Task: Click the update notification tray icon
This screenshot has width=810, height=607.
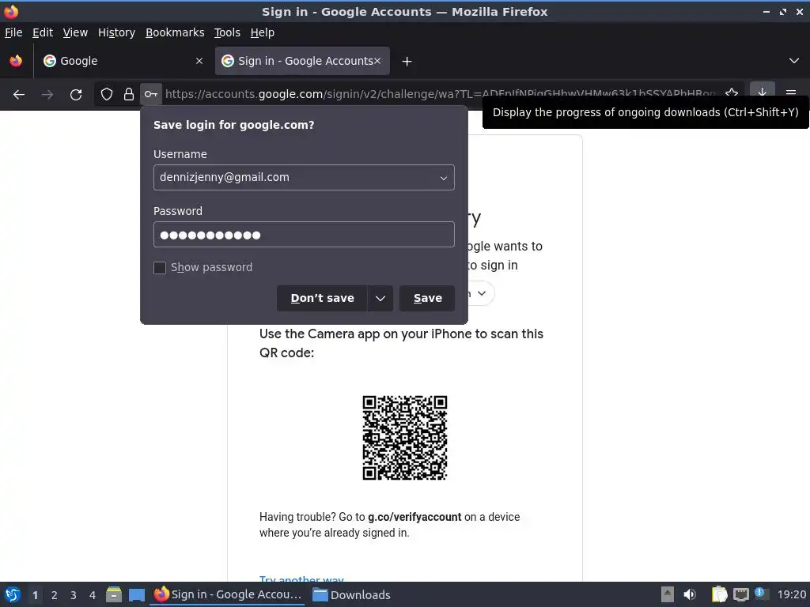Action: (x=761, y=594)
